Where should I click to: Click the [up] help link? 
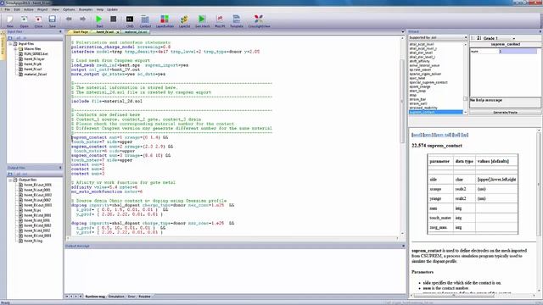465,135
